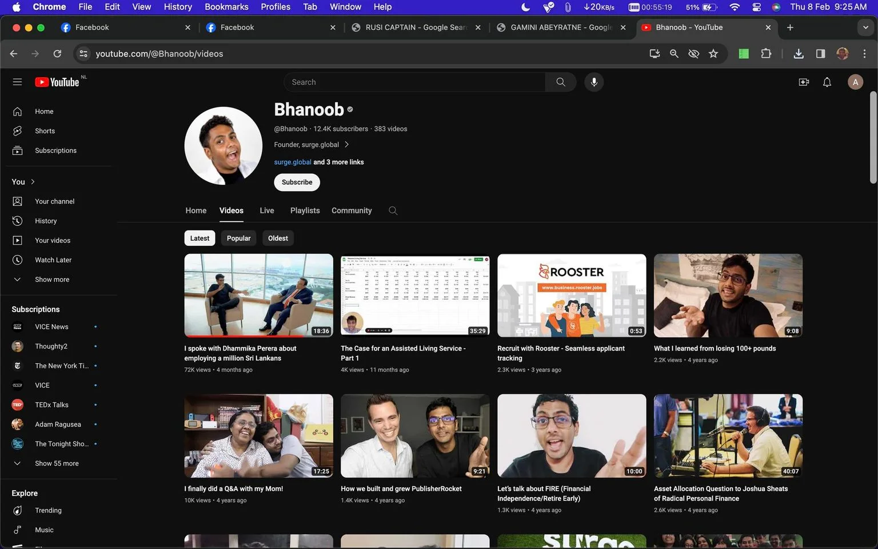Click the eye-slash icon in address bar

(x=694, y=53)
